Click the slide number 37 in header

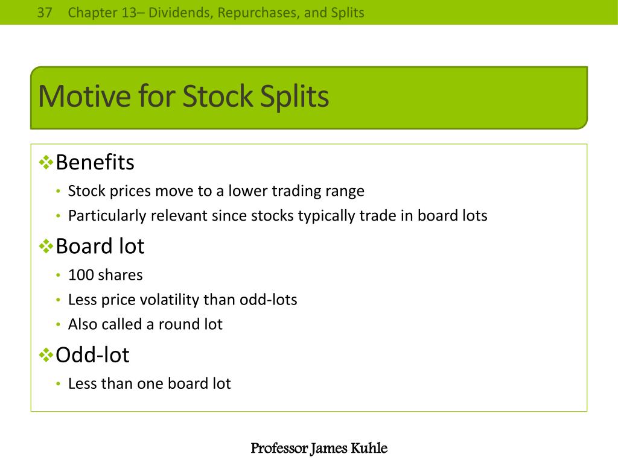coord(45,13)
